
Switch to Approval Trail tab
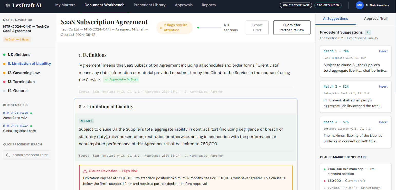(376, 19)
